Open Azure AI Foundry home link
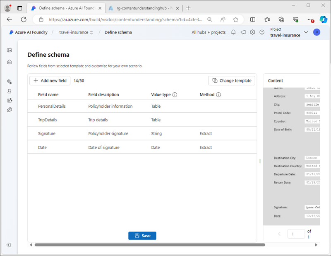The image size is (331, 256). coord(29,32)
